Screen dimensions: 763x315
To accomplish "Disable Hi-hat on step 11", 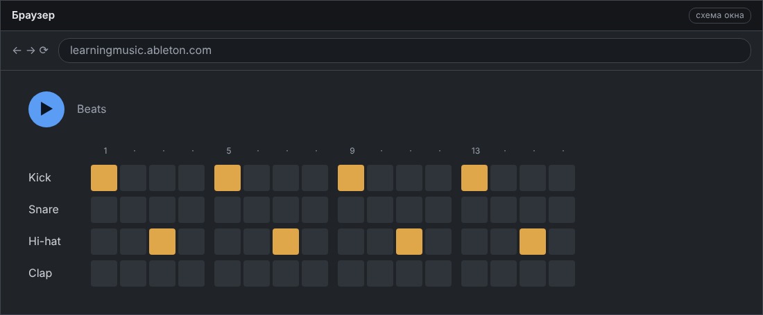I will tap(409, 242).
